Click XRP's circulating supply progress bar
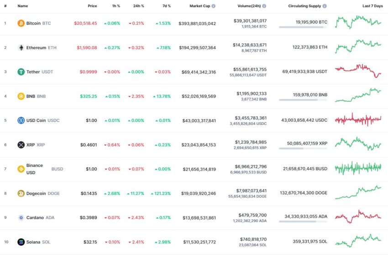The height and width of the screenshot is (255, 388). [303, 148]
